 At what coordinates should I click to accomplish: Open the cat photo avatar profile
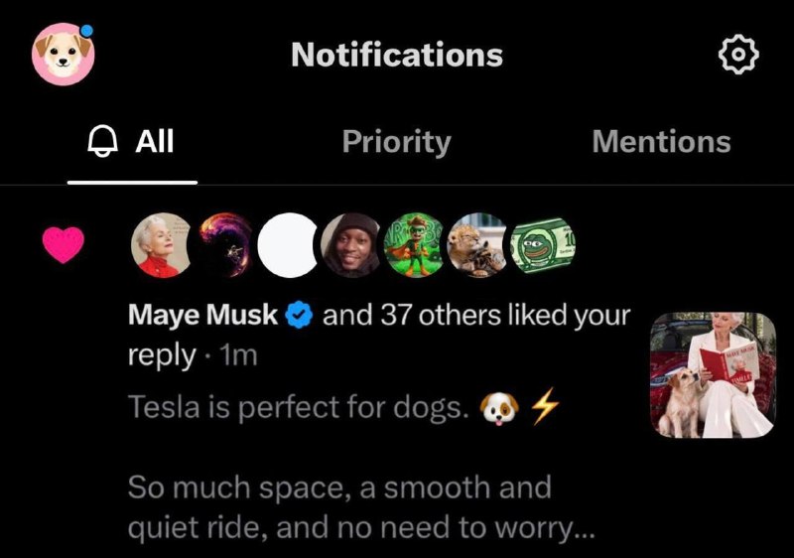click(x=477, y=245)
